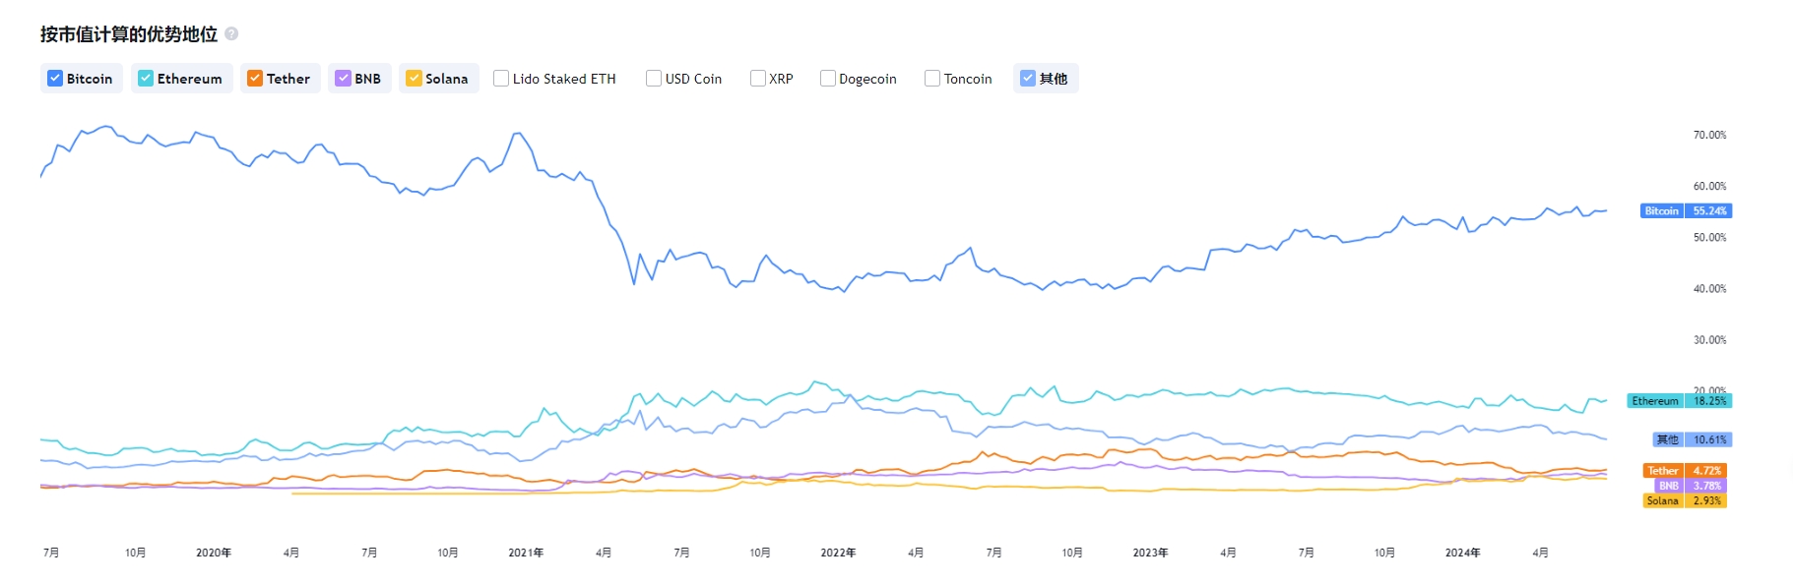Viewport: 1793px width, 583px height.
Task: Click the 2021年 axis label
Action: [x=526, y=553]
